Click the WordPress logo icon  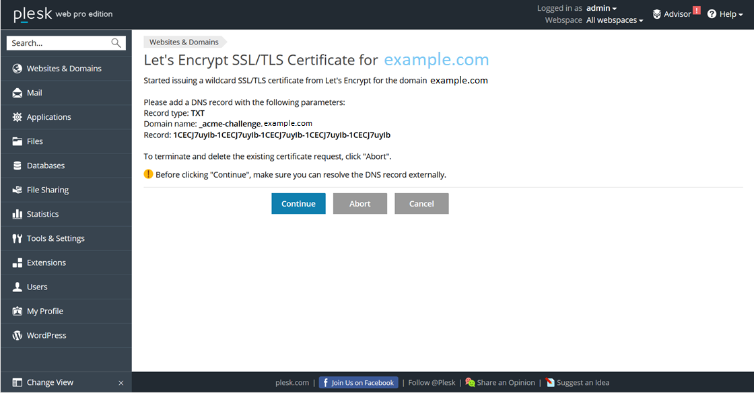pos(18,335)
